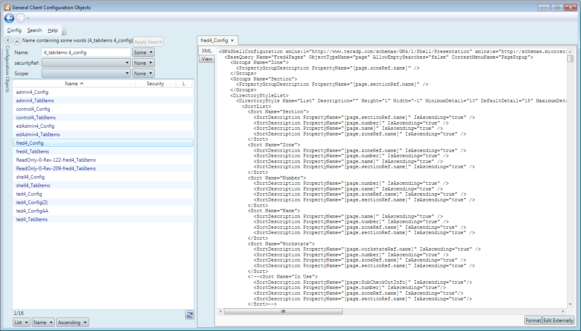Viewport: 581px width, 331px height.
Task: Open the Help menu
Action: (53, 30)
